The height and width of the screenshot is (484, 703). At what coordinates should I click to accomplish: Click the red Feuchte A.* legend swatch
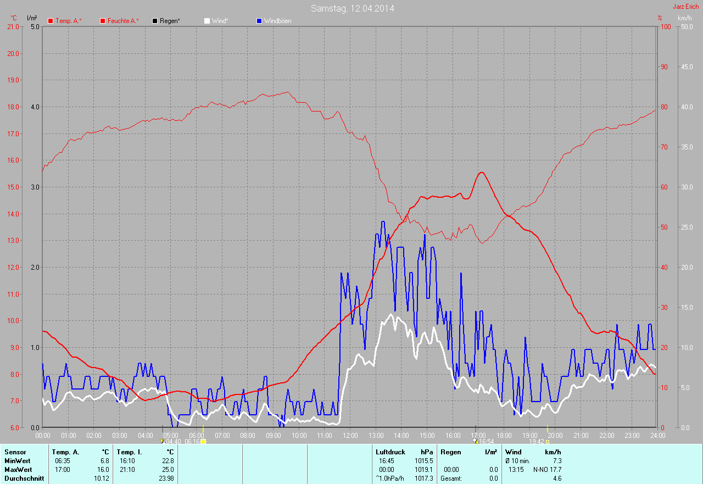pyautogui.click(x=103, y=21)
